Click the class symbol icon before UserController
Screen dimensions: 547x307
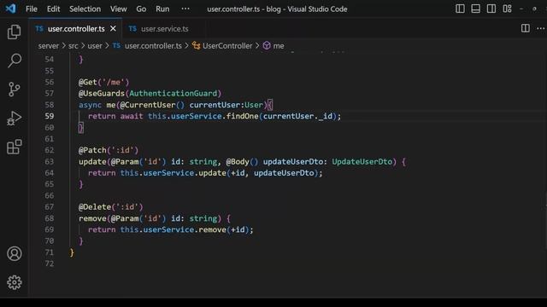[196, 45]
